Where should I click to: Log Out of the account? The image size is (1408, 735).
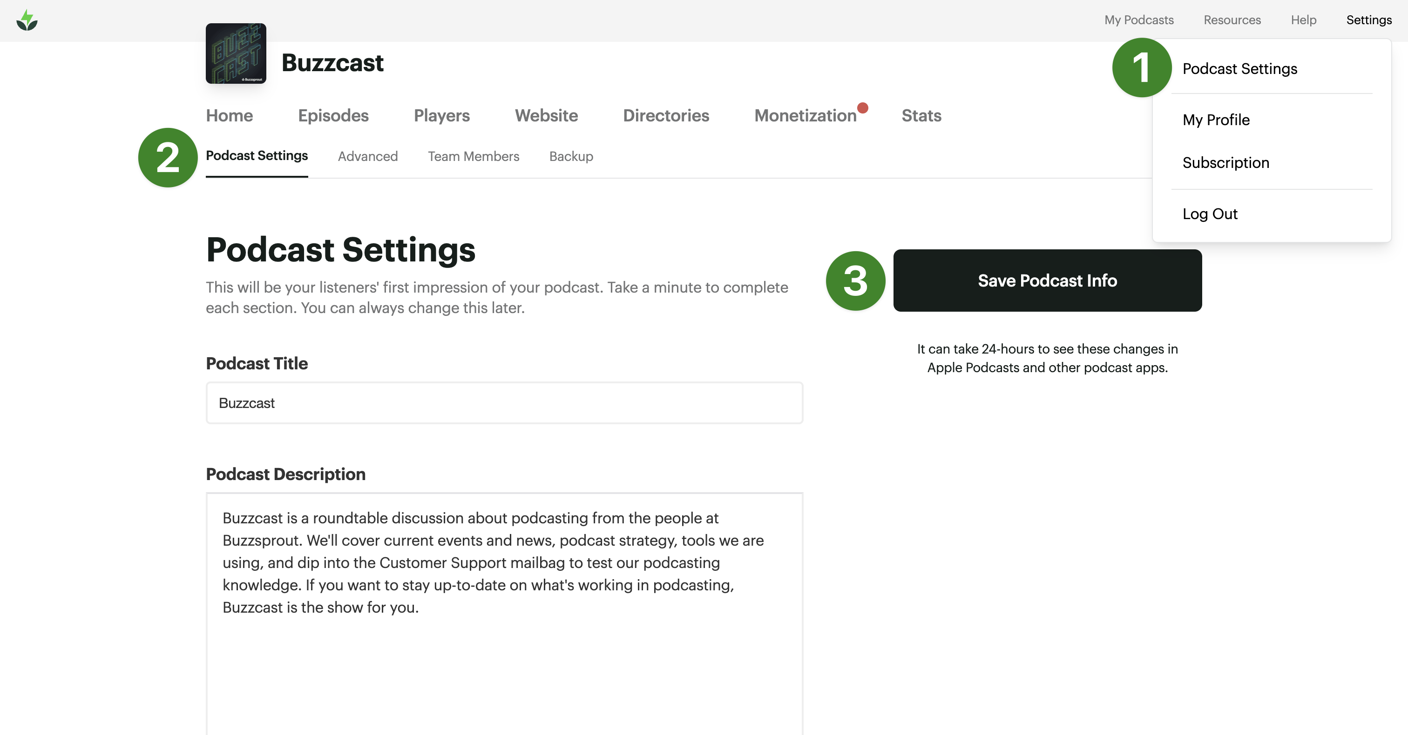pos(1210,214)
